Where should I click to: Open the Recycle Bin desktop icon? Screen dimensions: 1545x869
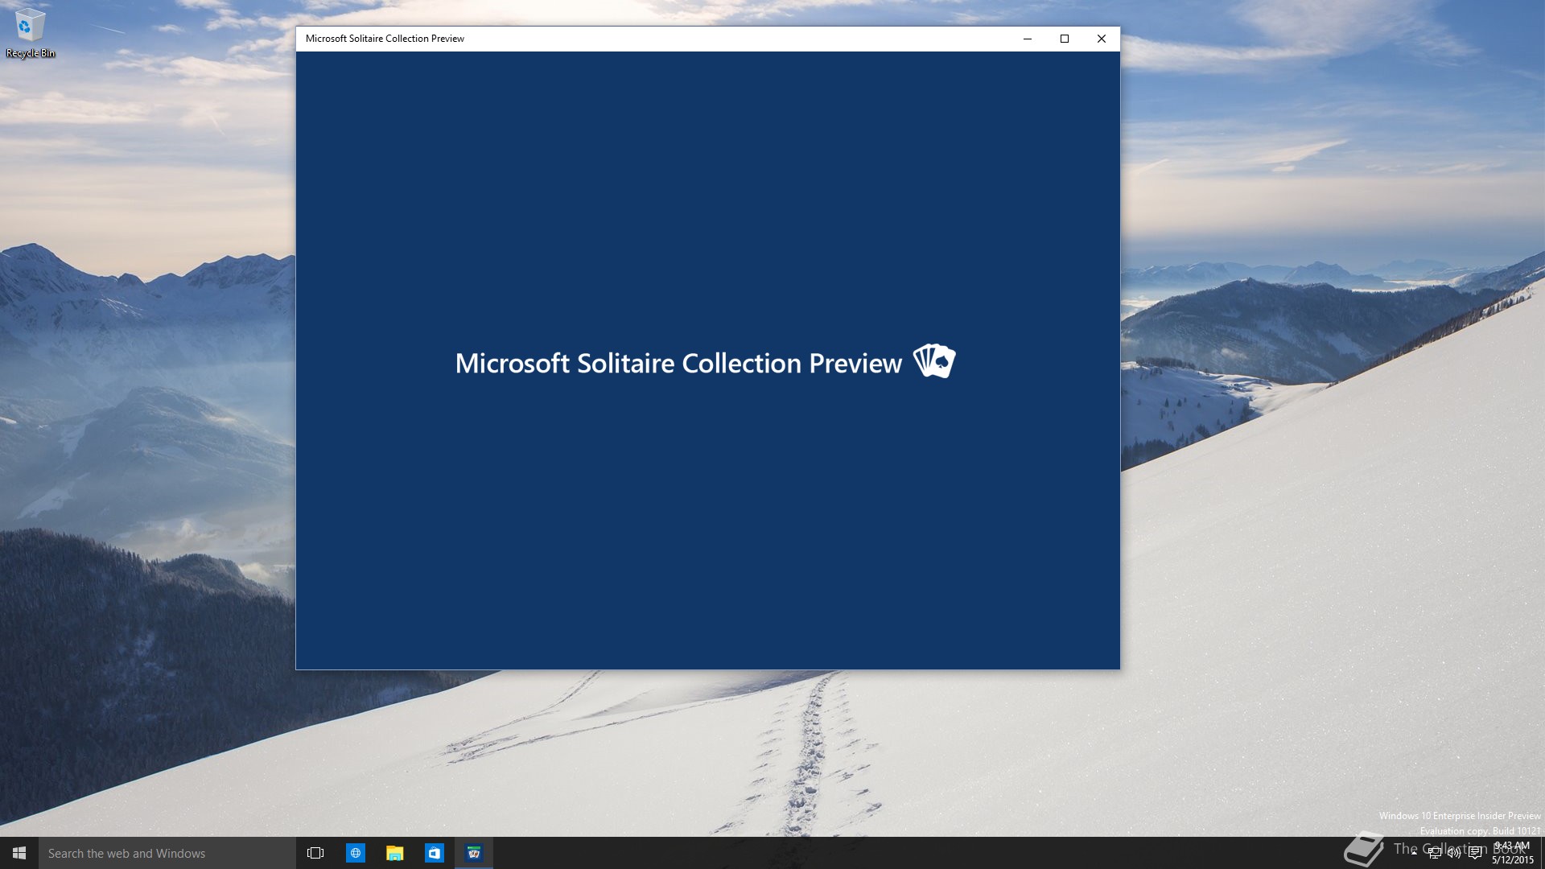click(x=30, y=34)
